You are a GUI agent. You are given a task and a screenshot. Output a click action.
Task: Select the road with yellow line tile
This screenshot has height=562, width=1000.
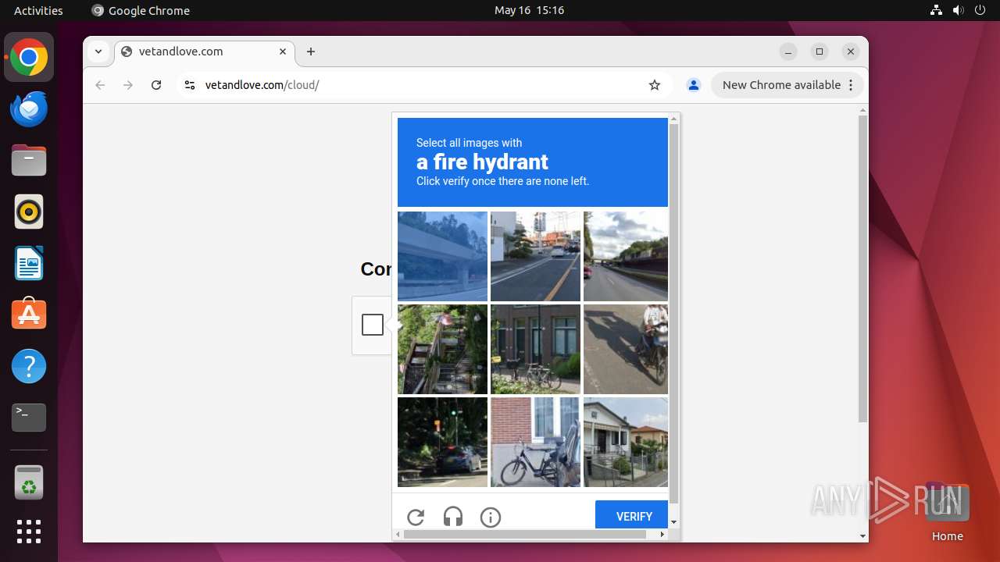point(535,256)
